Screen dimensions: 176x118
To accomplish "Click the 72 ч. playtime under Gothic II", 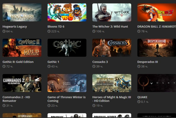I will (9, 67).
